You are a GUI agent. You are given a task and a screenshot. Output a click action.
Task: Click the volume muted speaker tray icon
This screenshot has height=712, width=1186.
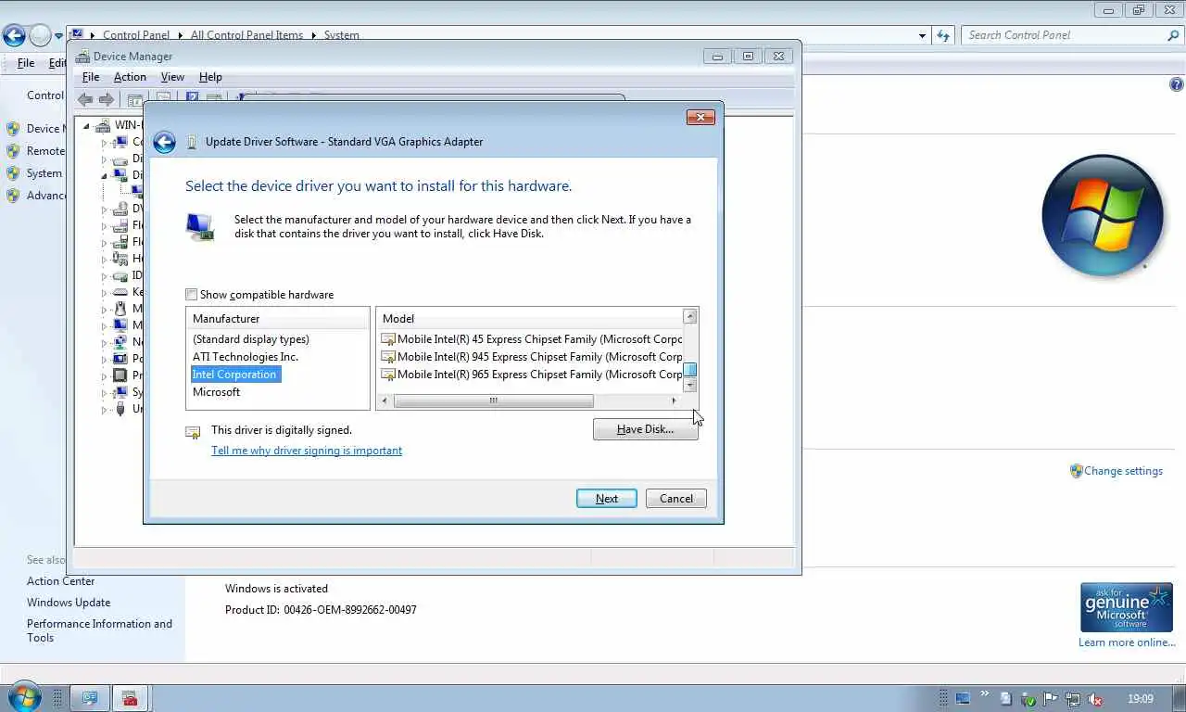coord(1094,699)
